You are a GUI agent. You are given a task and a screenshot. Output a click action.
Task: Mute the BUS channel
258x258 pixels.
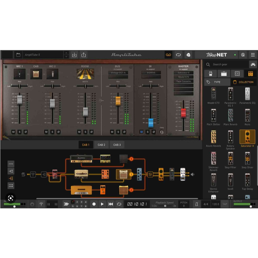coord(112,132)
